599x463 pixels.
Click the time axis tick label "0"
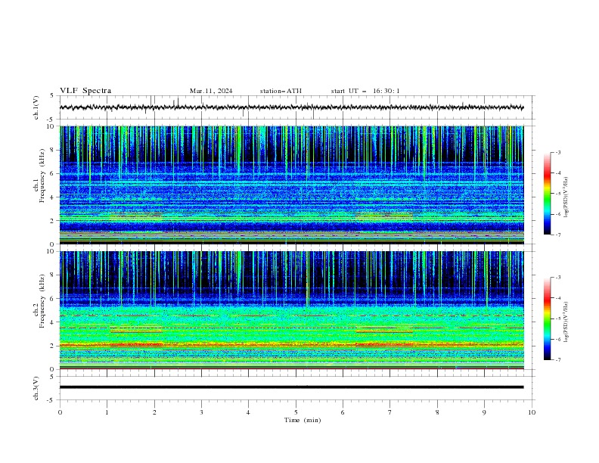click(60, 412)
